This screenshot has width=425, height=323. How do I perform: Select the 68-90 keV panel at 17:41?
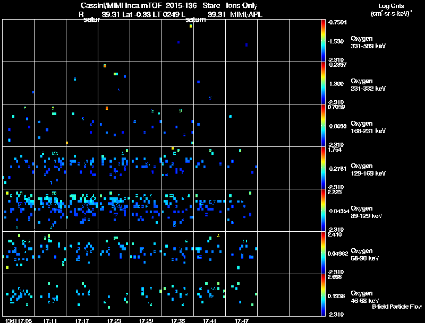(209, 252)
